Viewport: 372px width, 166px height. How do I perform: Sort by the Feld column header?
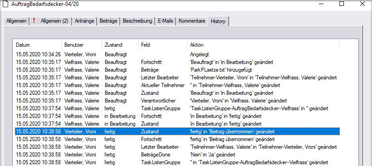coord(163,45)
